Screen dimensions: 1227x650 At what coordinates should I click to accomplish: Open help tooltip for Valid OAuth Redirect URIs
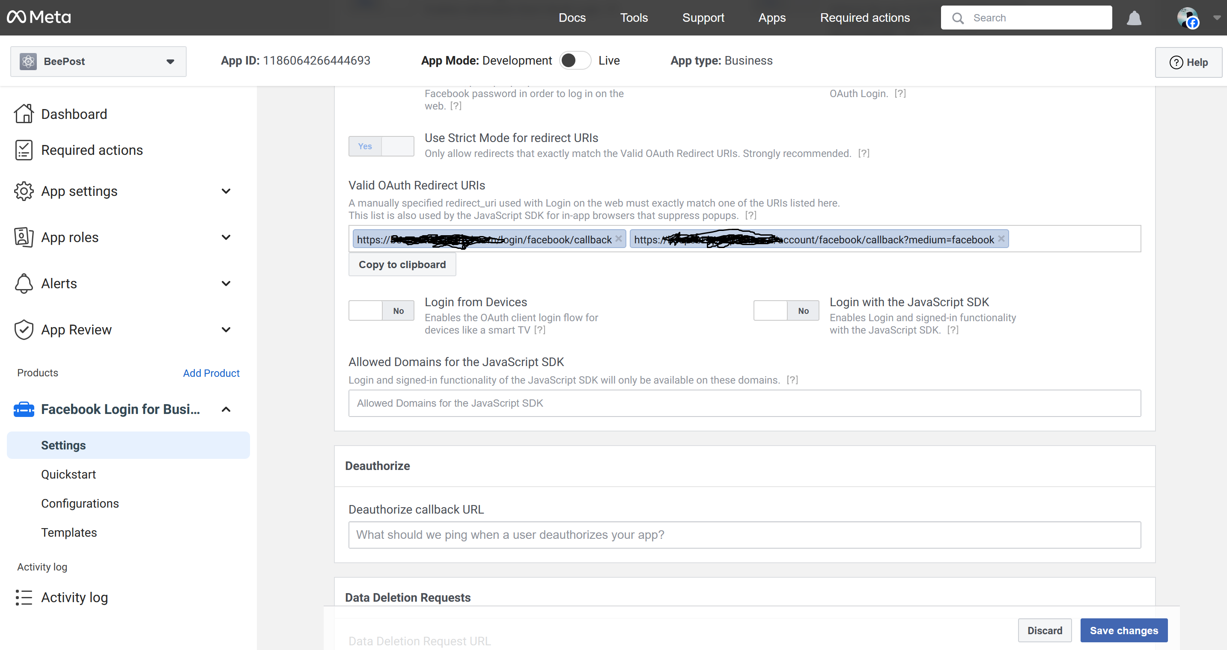pos(750,215)
